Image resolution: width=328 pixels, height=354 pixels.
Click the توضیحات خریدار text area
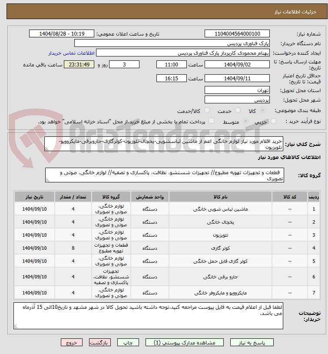pos(148,316)
